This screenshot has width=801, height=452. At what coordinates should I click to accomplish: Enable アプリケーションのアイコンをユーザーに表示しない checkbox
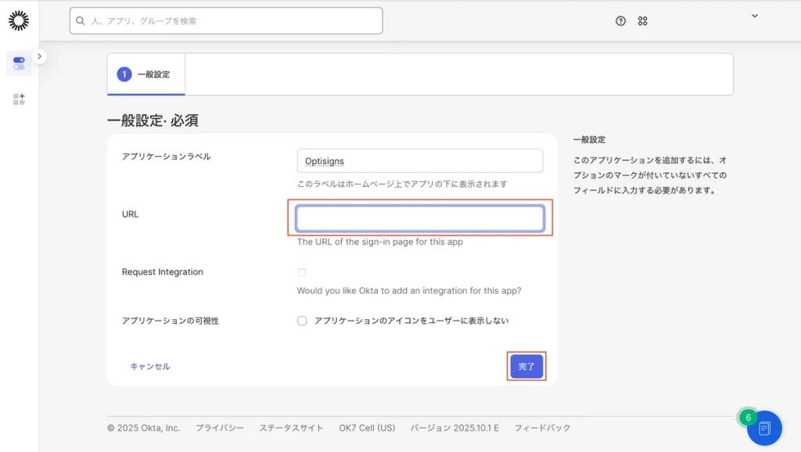tap(302, 321)
